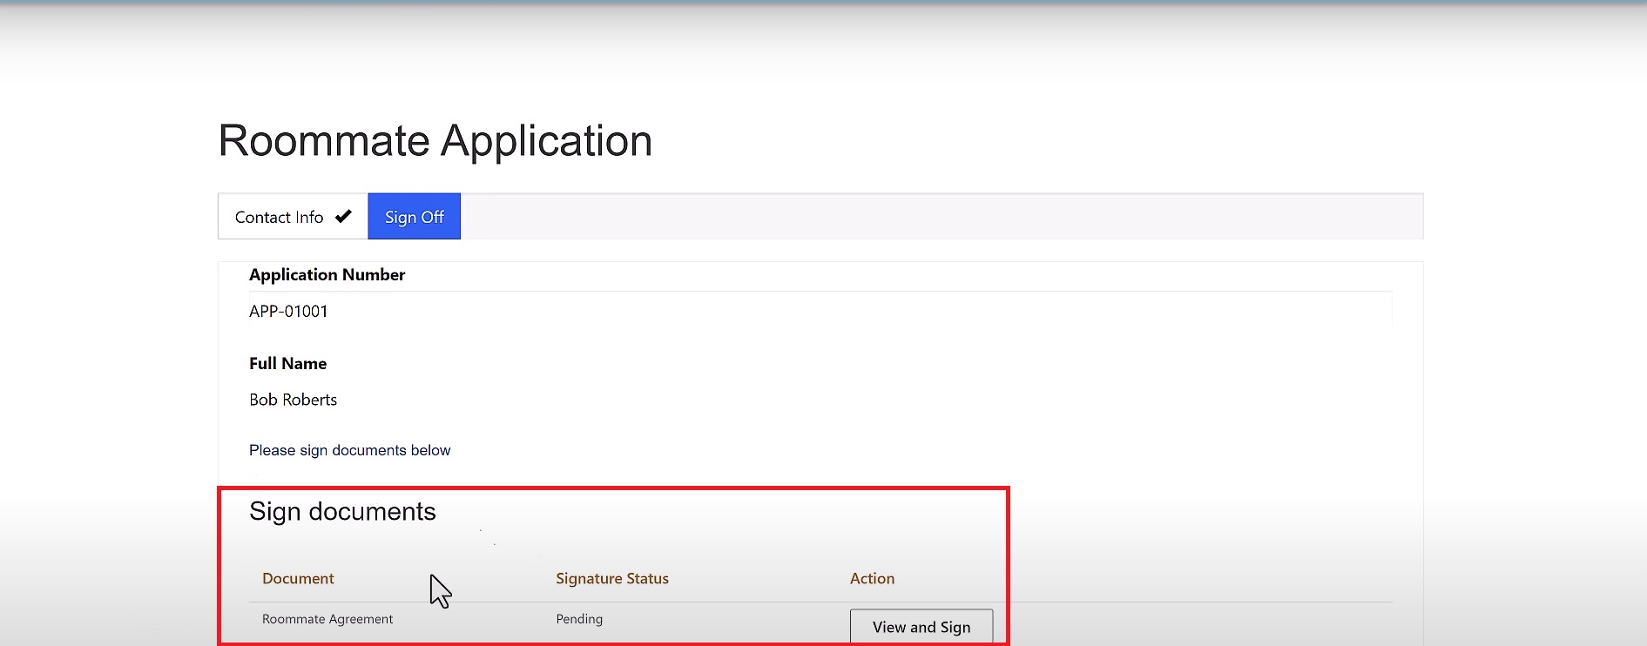
Task: Click empty tab bar area right of Sign Off
Action: point(941,217)
